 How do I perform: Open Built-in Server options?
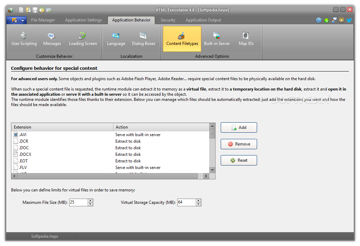(x=217, y=39)
